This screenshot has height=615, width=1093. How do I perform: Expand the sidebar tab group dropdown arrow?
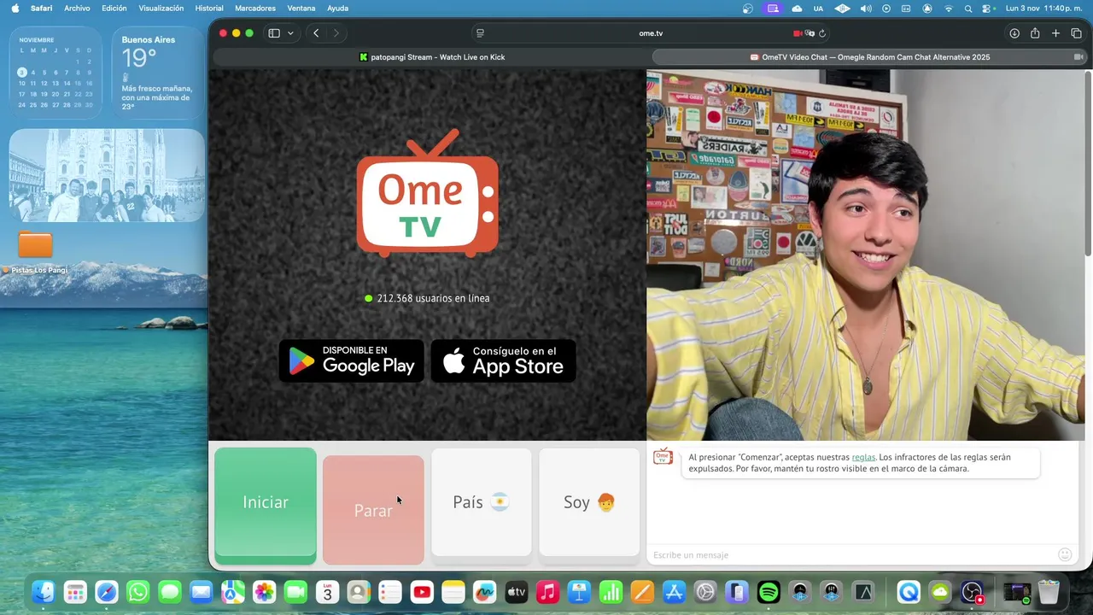pos(290,33)
